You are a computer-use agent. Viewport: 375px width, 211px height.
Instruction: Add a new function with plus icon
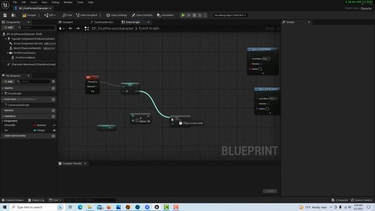click(x=53, y=99)
